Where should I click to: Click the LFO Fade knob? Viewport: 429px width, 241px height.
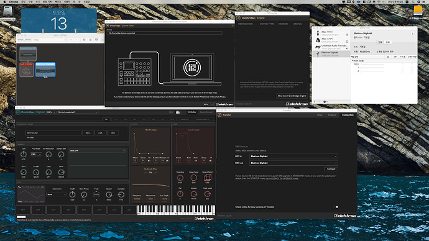(96, 194)
